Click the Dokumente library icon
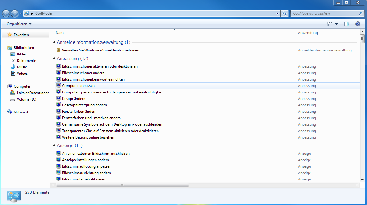367x205 pixels. pos(13,60)
